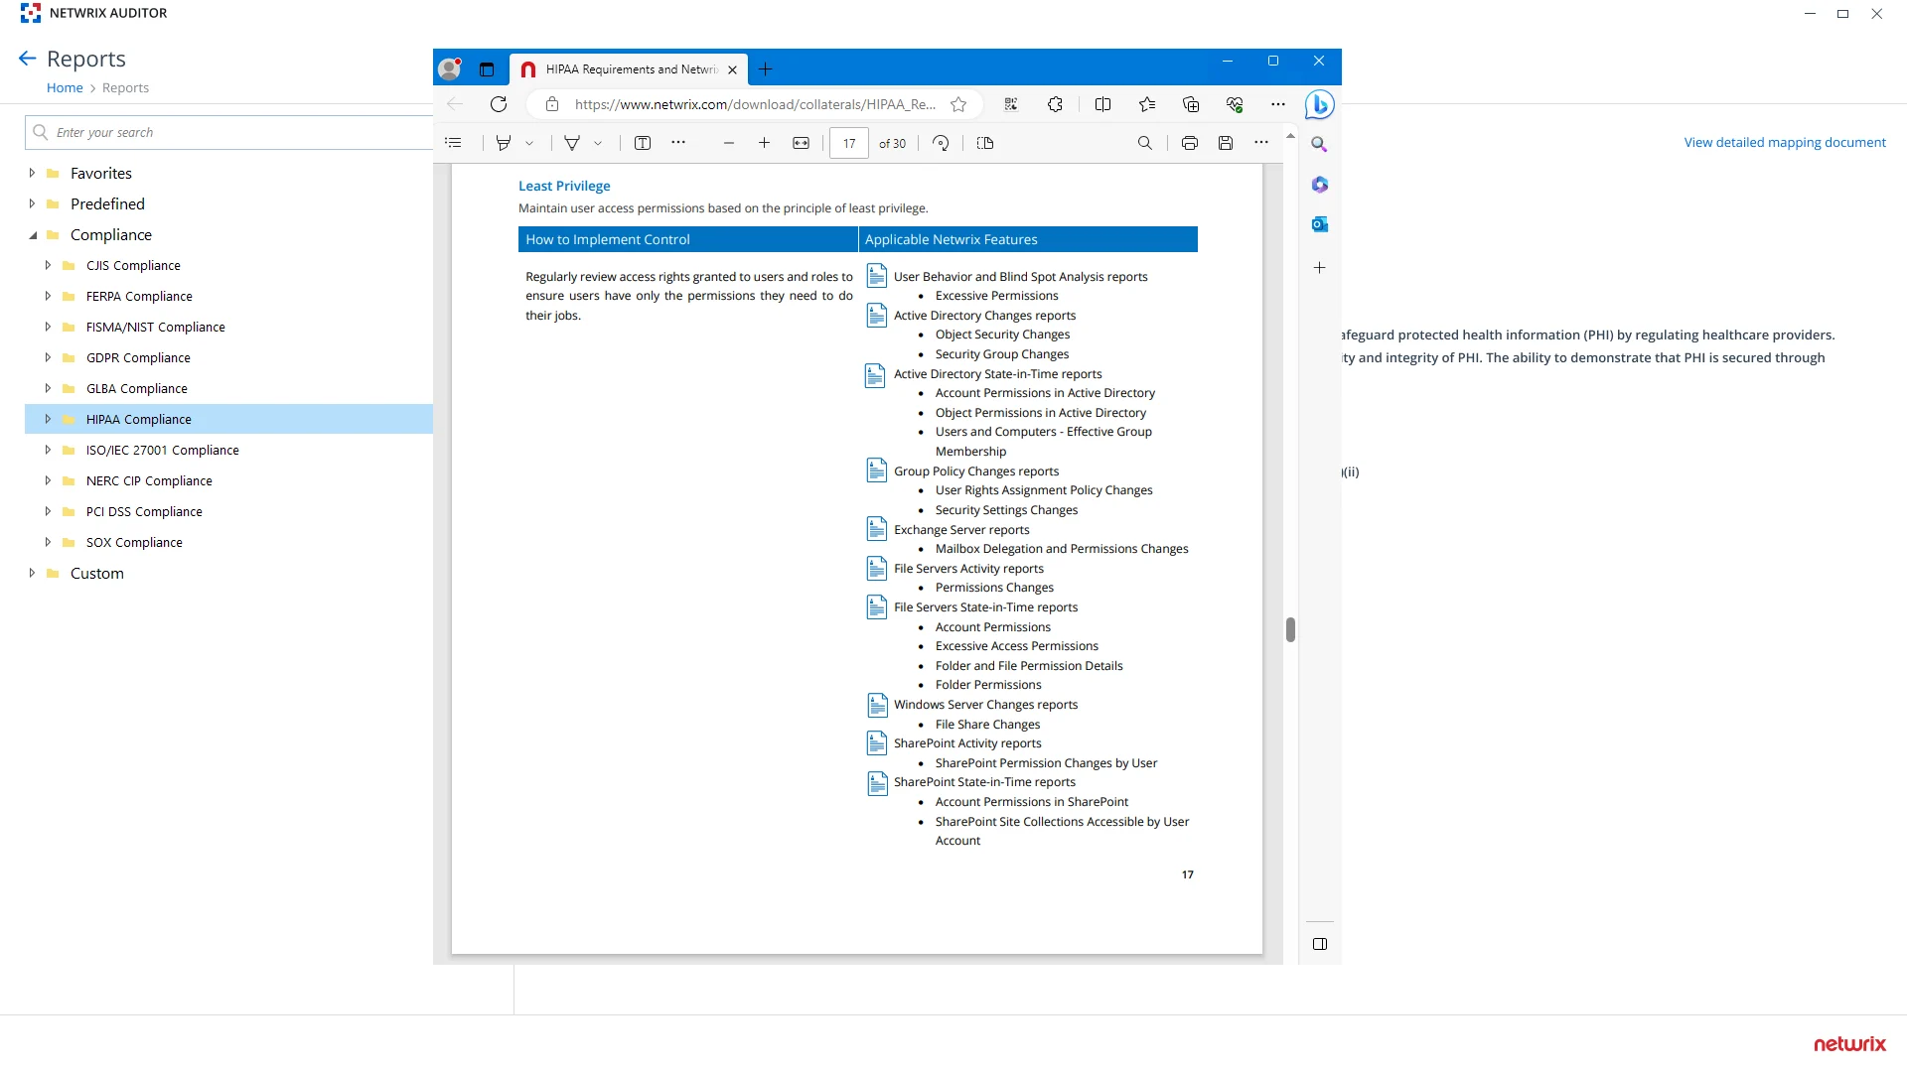This screenshot has width=1907, height=1072.
Task: Select the PDF draw tool
Action: (572, 143)
